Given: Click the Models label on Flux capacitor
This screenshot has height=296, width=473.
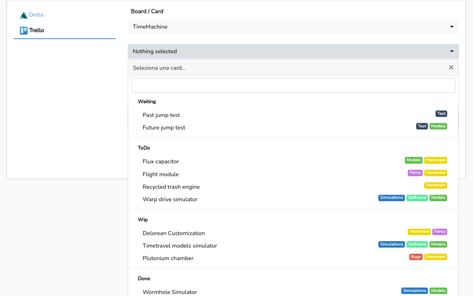Looking at the screenshot, I should click(x=414, y=160).
